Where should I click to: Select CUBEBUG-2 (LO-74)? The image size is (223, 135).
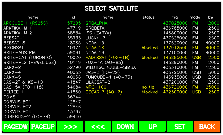[x=42, y=116]
